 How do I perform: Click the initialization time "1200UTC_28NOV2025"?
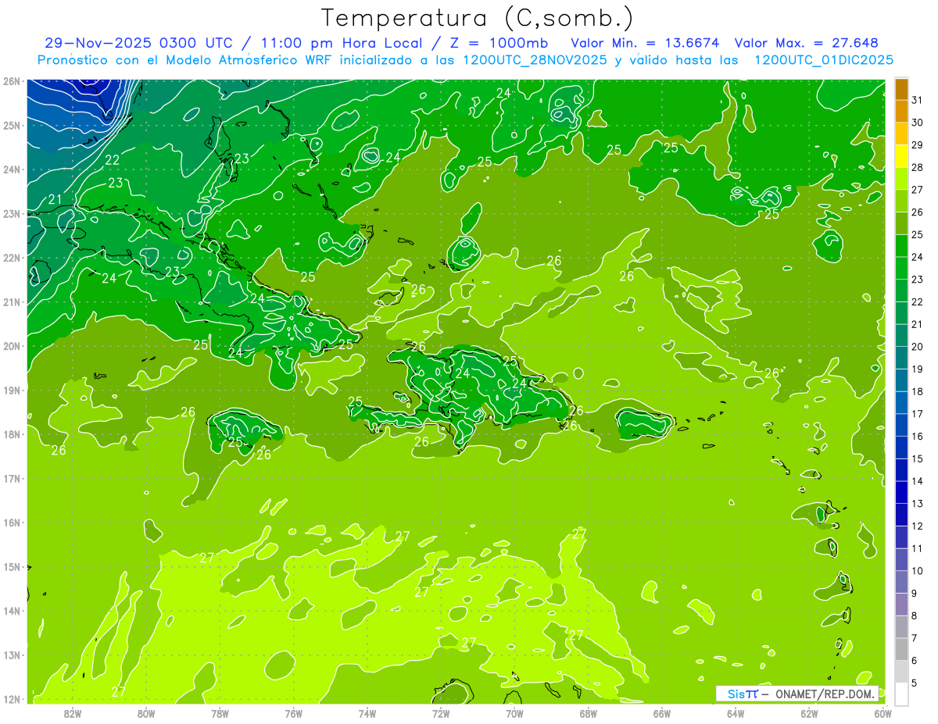pyautogui.click(x=535, y=60)
